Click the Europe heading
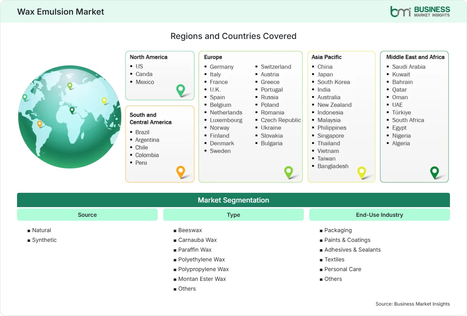 (213, 57)
